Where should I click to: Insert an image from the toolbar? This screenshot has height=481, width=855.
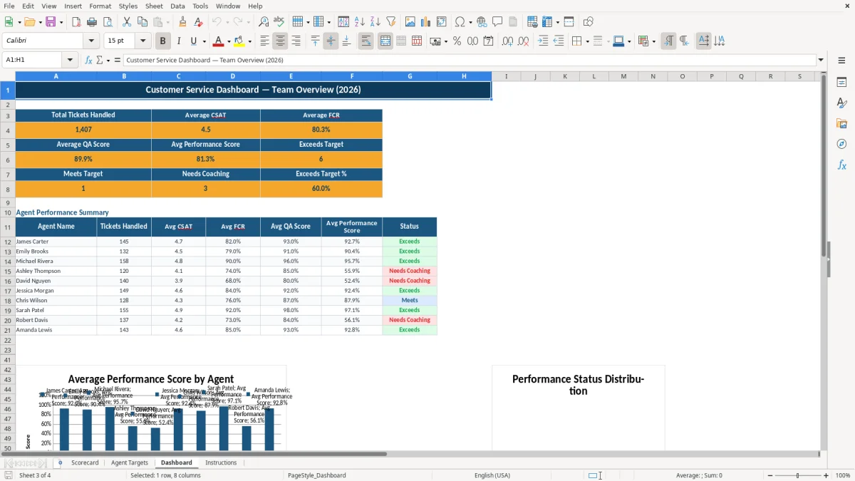tap(410, 22)
